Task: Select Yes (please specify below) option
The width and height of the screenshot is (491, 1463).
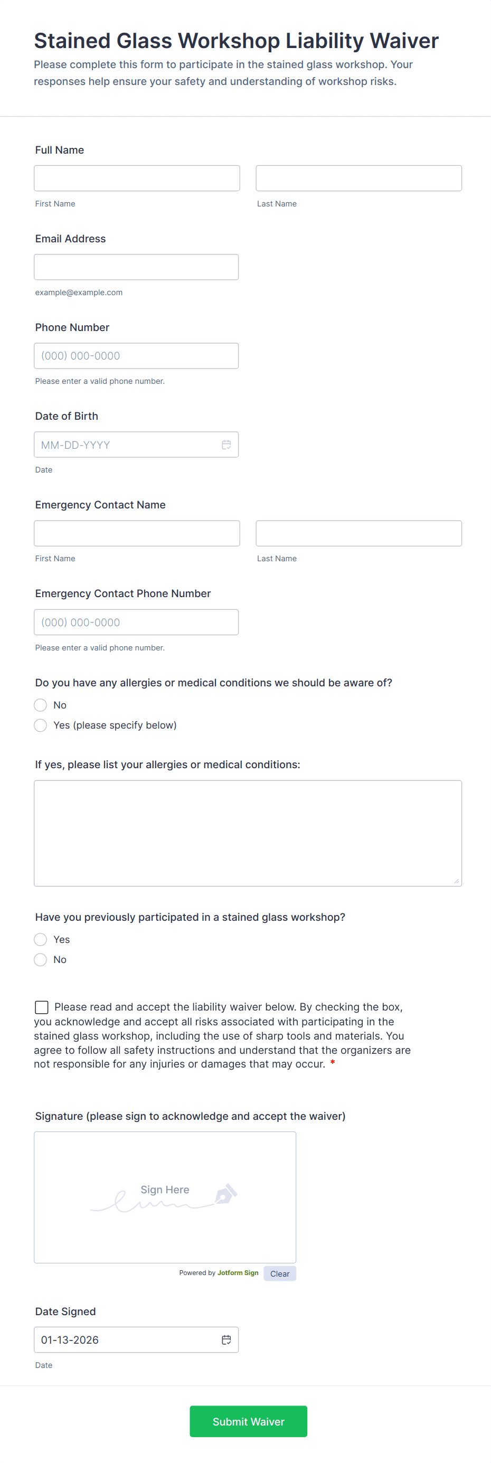Action: click(x=40, y=725)
